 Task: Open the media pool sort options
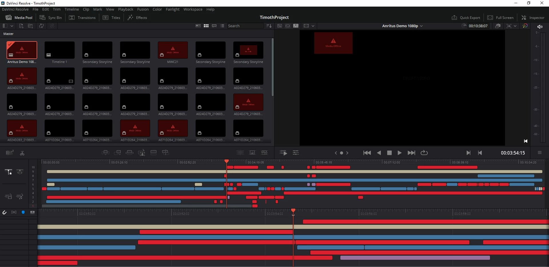(269, 26)
